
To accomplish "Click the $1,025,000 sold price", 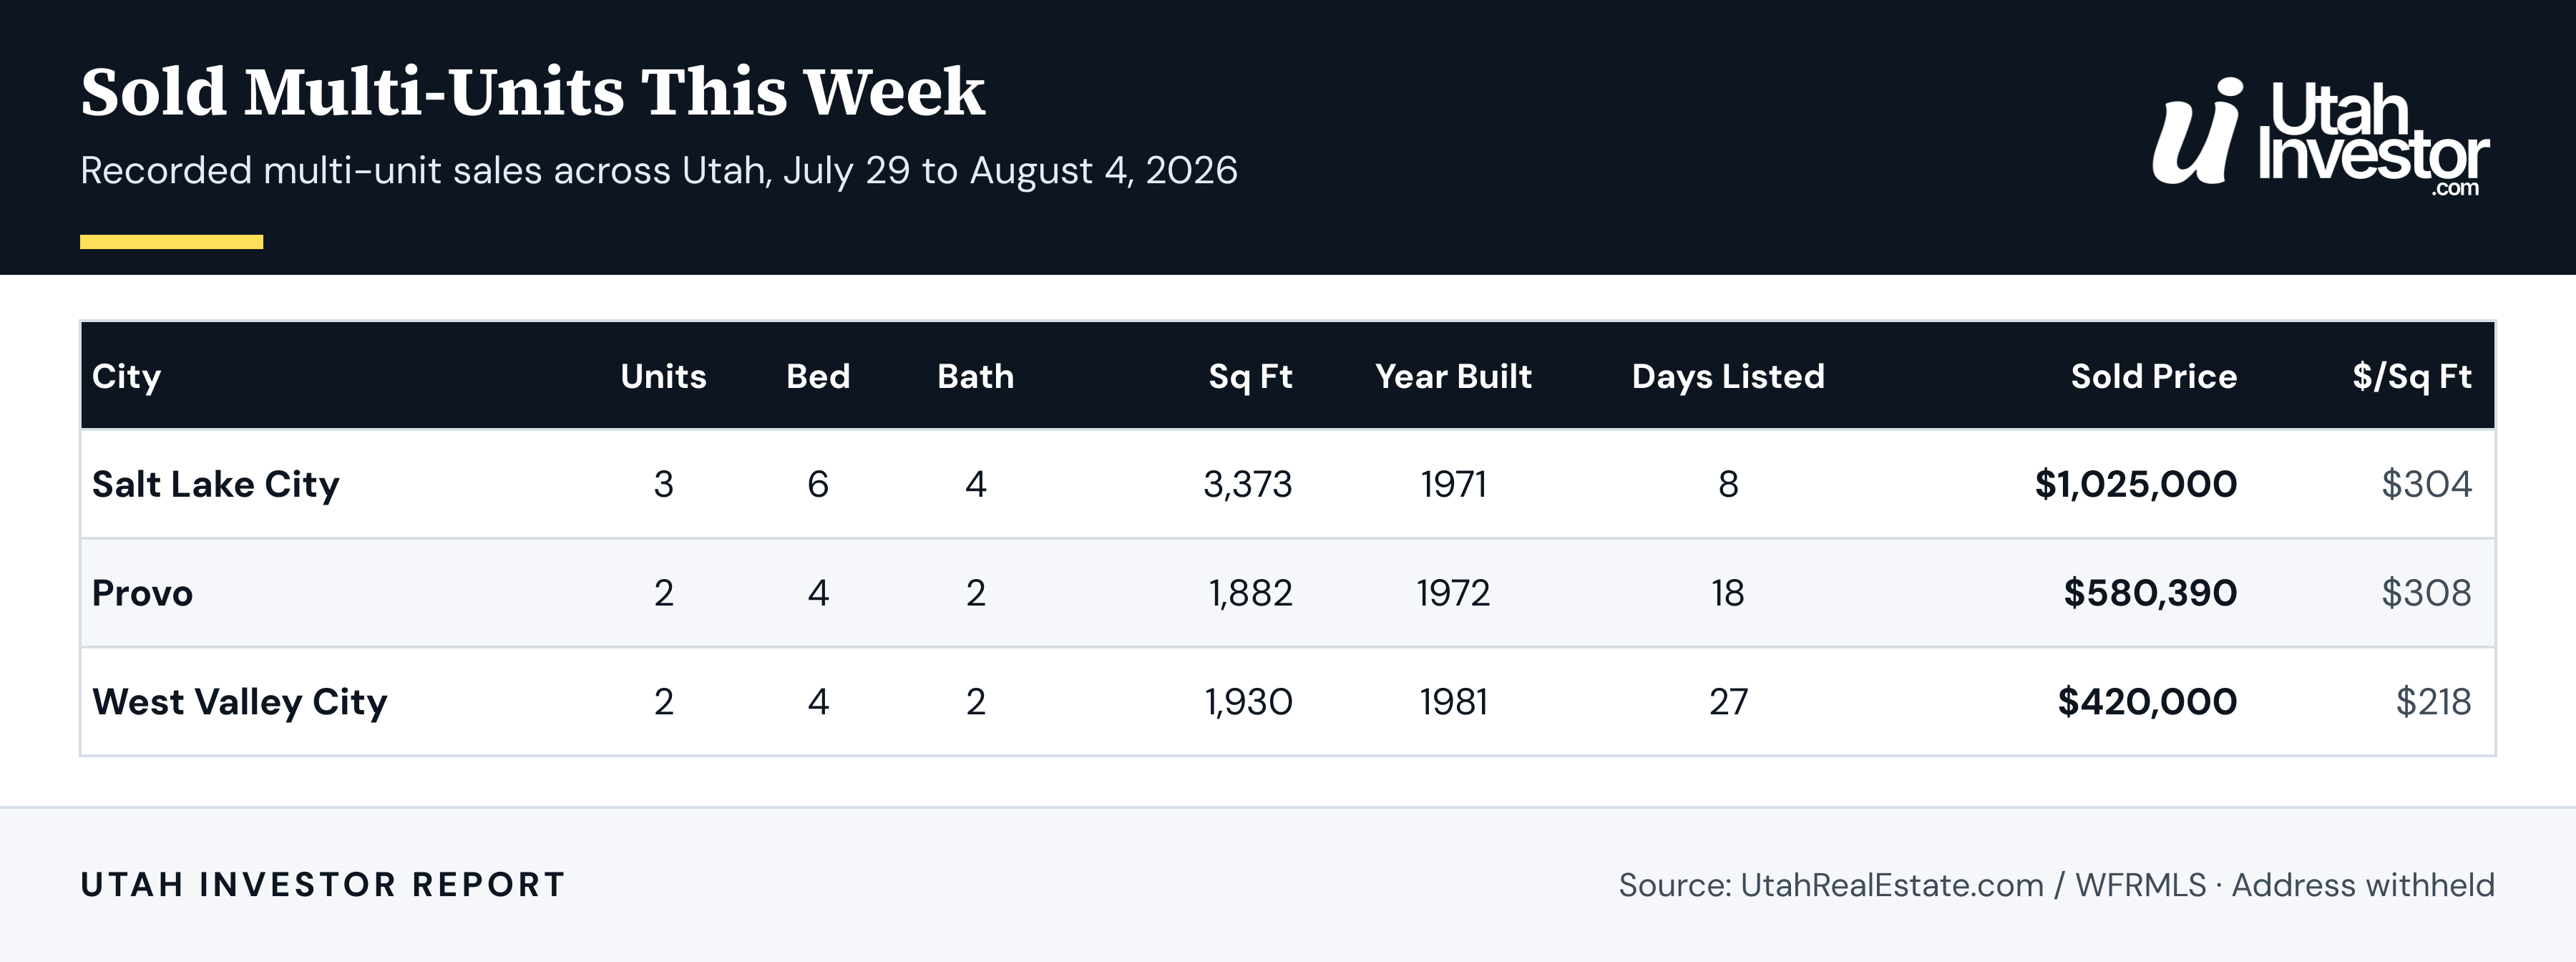I will click(x=2135, y=484).
